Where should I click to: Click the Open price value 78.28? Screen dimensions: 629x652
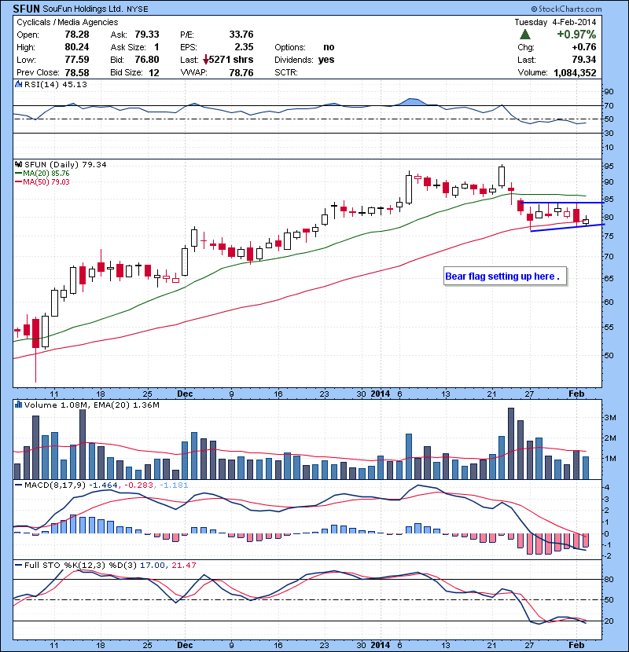point(77,34)
